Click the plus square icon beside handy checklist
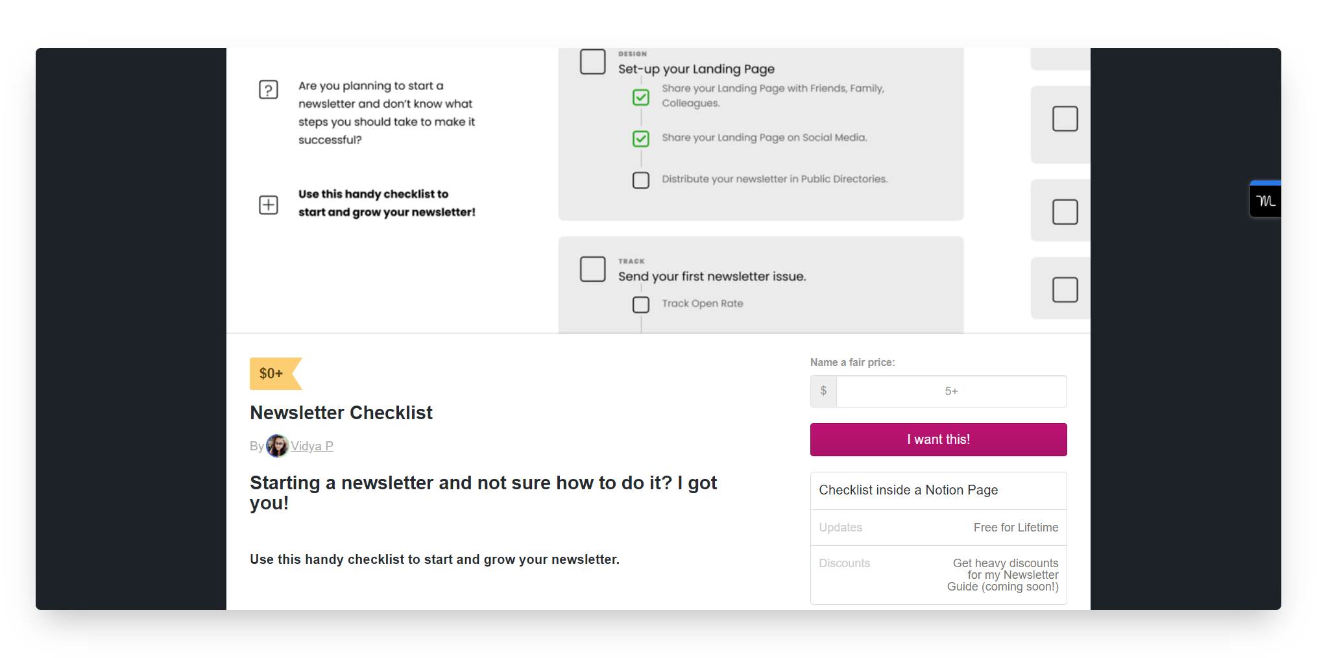Image resolution: width=1317 pixels, height=658 pixels. pos(269,205)
